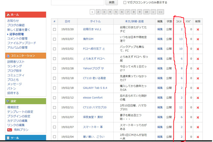Go to page 5
The width and height of the screenshot is (213, 142).
point(116,12)
